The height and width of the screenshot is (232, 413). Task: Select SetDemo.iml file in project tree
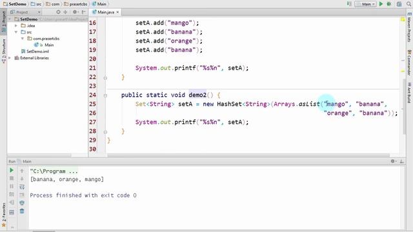click(x=37, y=52)
